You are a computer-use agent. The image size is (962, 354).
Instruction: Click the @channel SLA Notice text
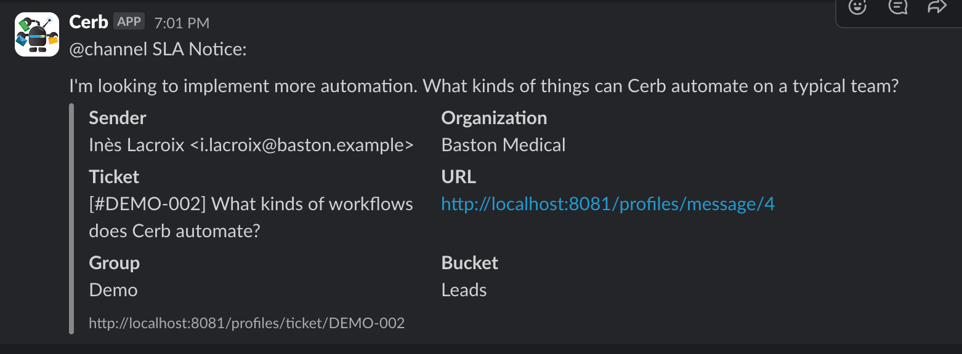[x=158, y=50]
